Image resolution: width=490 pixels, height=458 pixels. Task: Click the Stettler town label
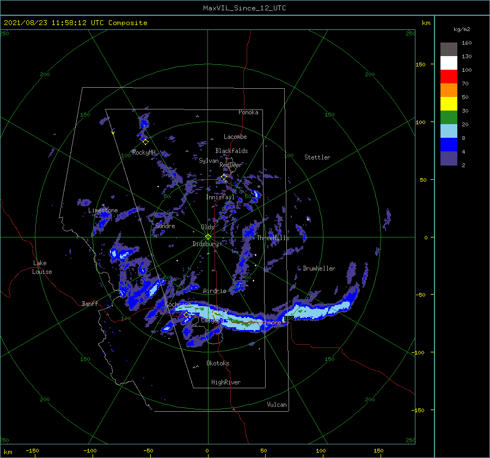(317, 157)
